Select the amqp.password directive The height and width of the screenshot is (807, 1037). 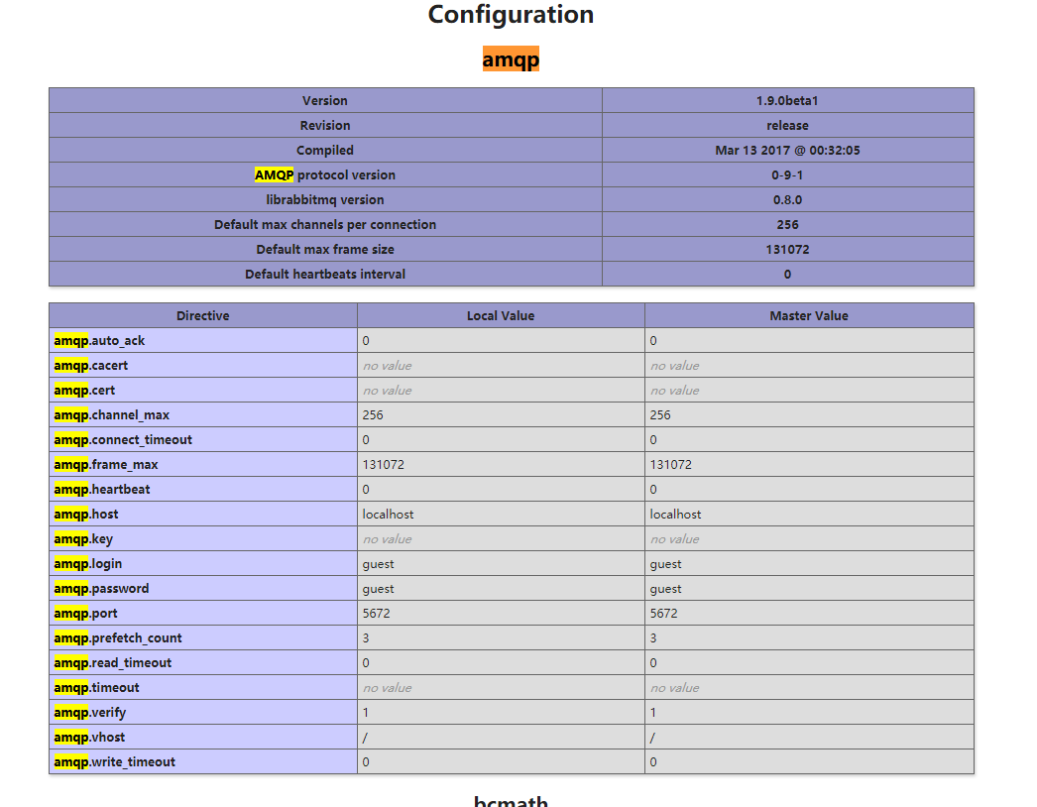(101, 589)
